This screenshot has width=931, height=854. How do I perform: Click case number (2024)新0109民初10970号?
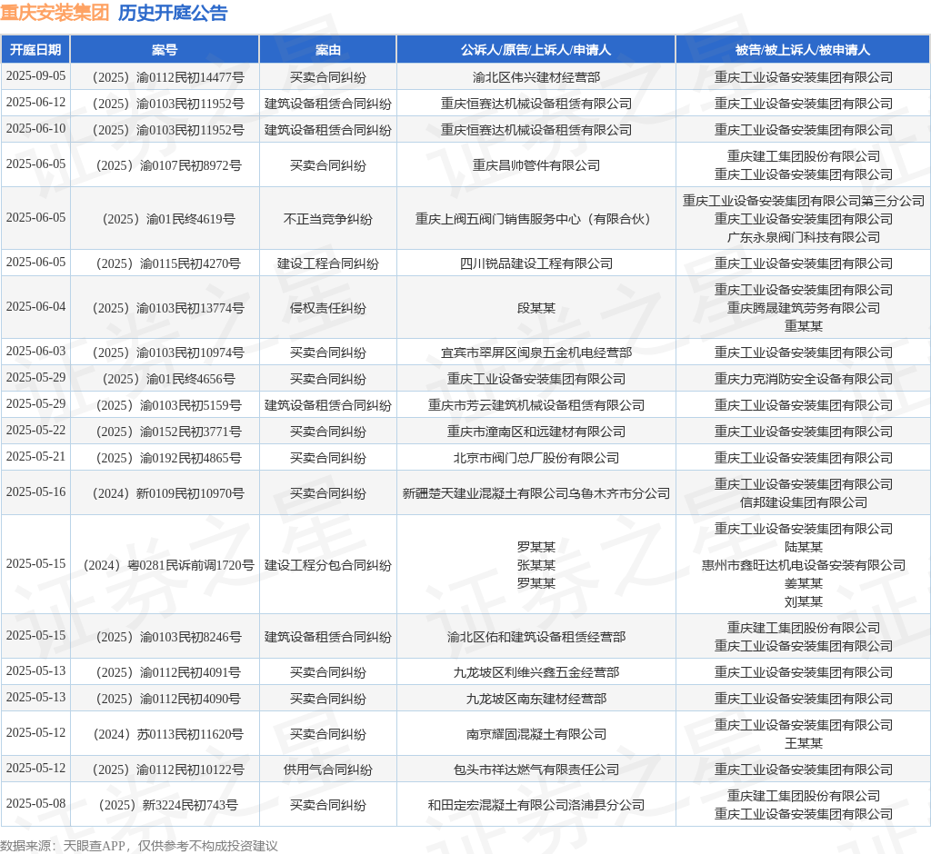(168, 492)
